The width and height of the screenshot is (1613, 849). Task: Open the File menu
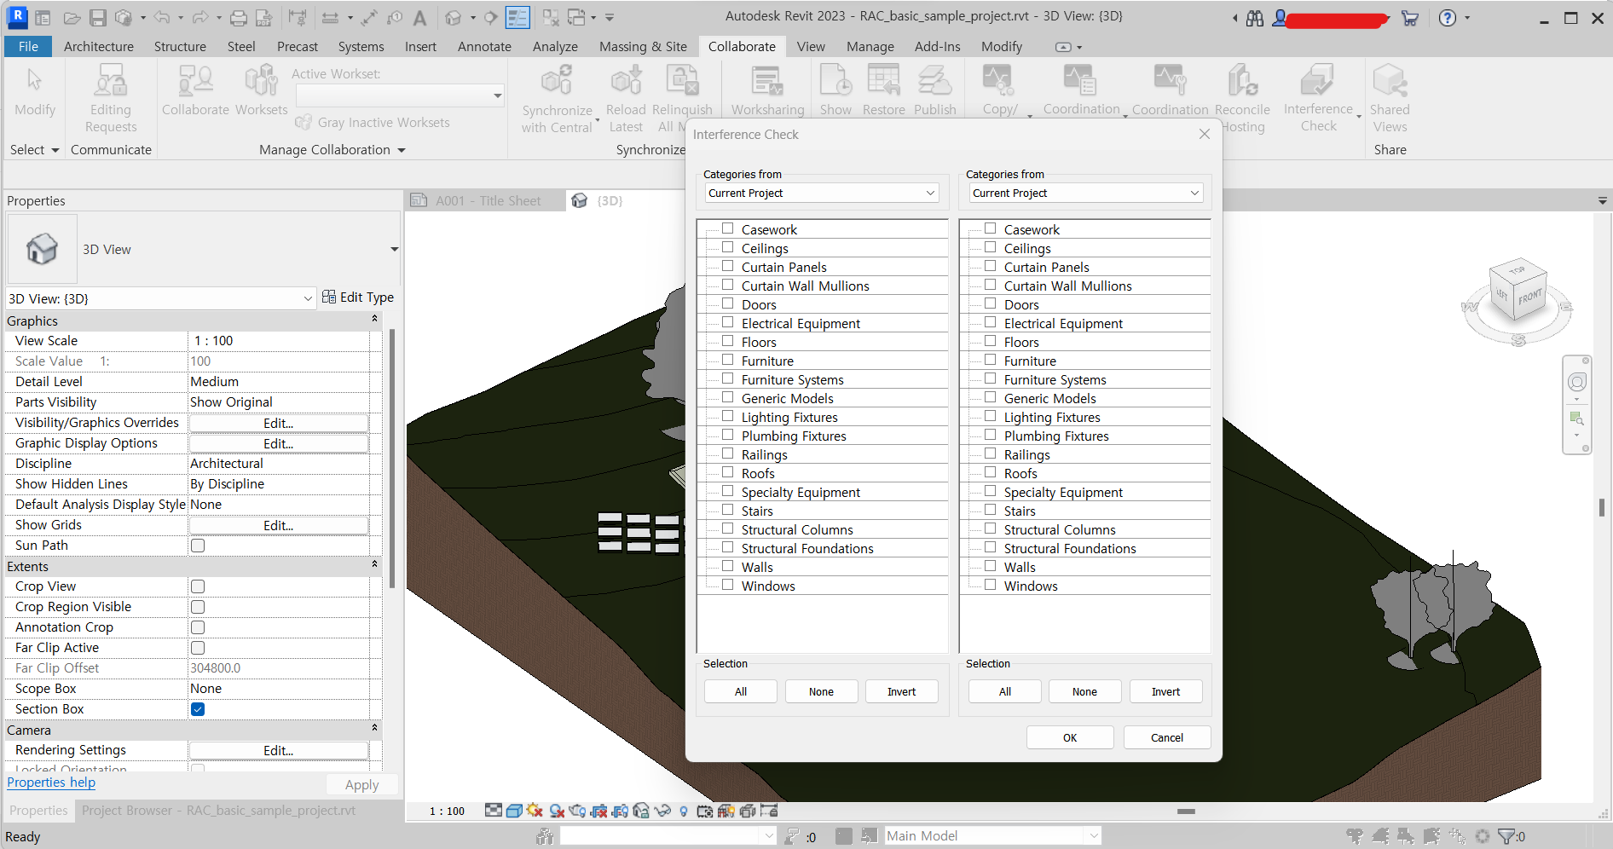point(28,47)
